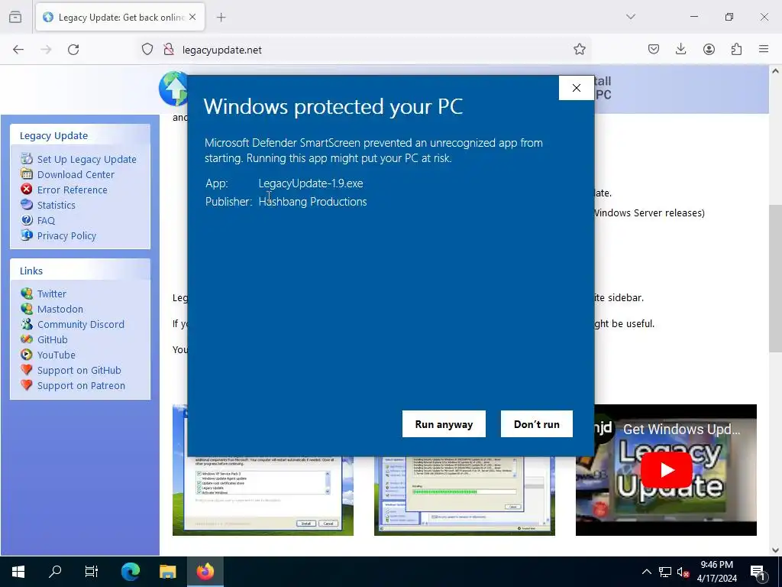
Task: Open Support on Patreon link
Action: coord(81,386)
